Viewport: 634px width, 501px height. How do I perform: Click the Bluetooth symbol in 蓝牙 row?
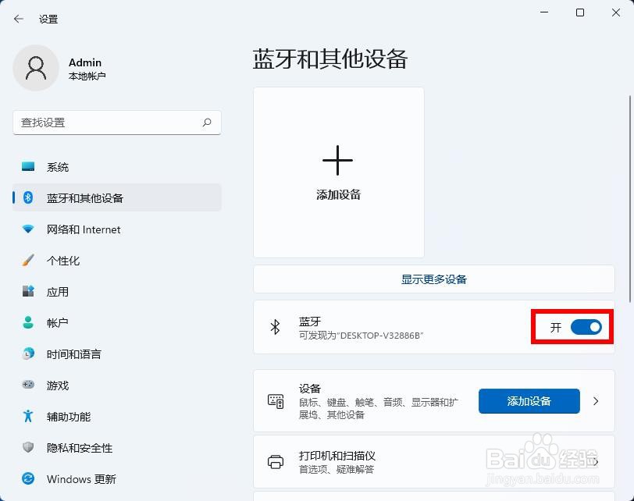pyautogui.click(x=275, y=327)
